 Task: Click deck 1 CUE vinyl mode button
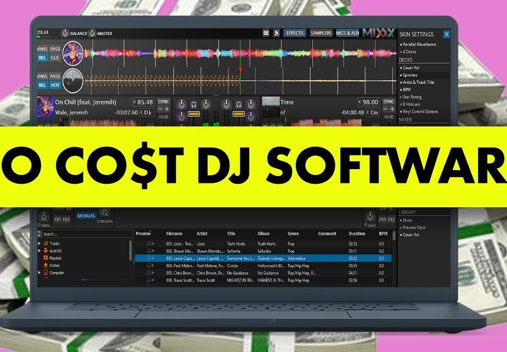coord(55,58)
